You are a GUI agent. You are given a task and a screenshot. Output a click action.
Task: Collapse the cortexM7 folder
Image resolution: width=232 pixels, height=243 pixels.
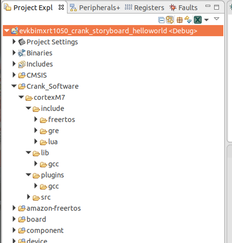coord(21,97)
